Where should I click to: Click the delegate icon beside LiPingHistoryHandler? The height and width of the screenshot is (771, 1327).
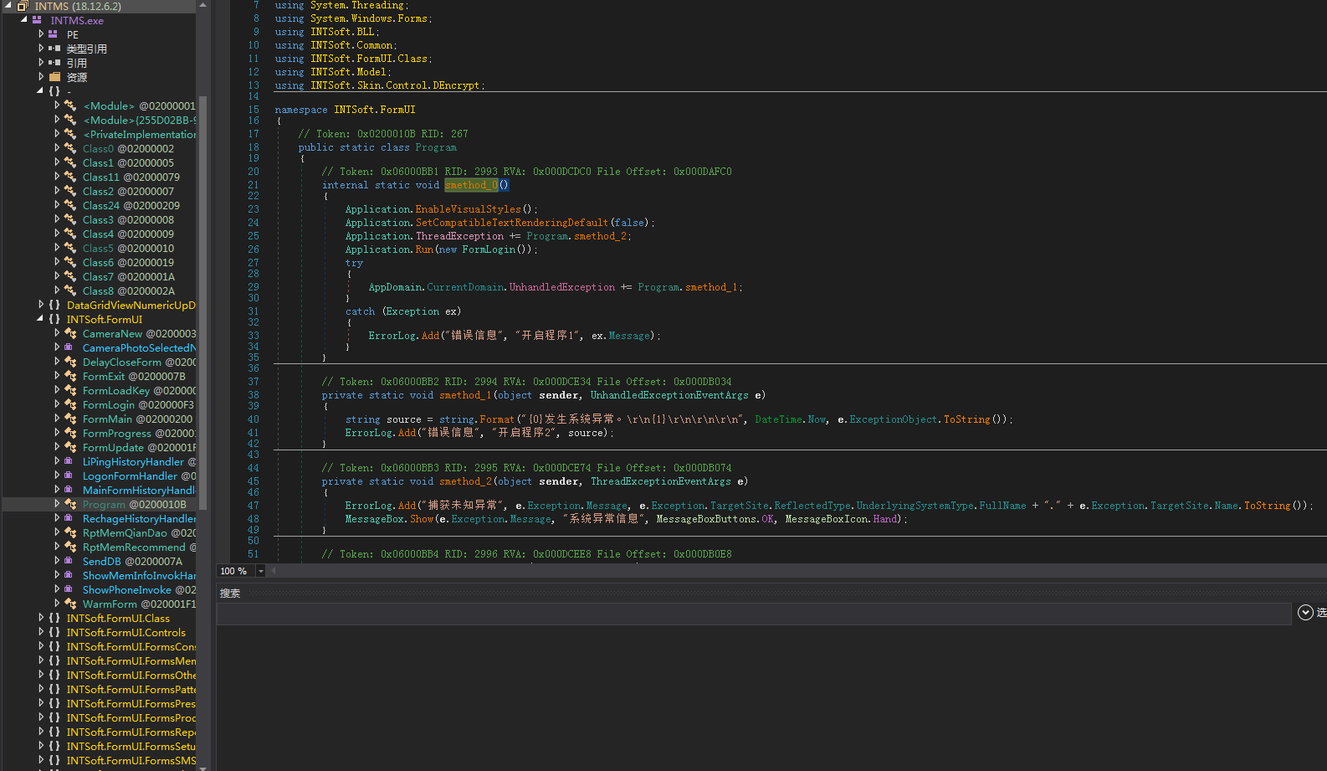70,461
